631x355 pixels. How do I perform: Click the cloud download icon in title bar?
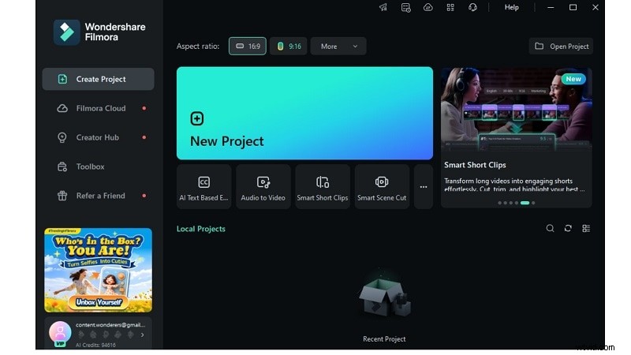pos(428,7)
